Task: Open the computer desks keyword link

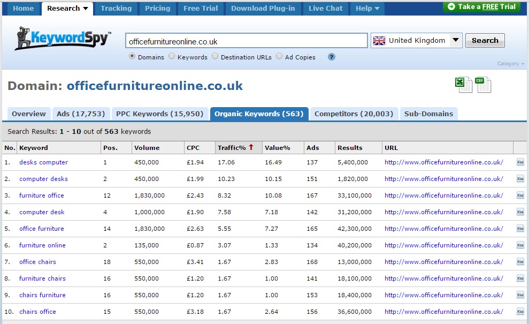Action: pyautogui.click(x=43, y=179)
